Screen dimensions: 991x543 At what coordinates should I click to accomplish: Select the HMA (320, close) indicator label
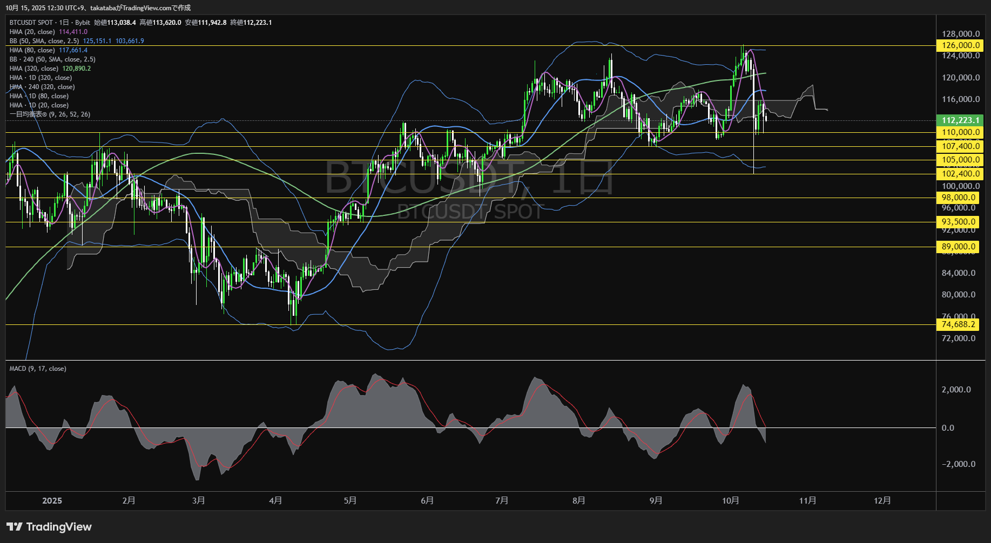[34, 69]
